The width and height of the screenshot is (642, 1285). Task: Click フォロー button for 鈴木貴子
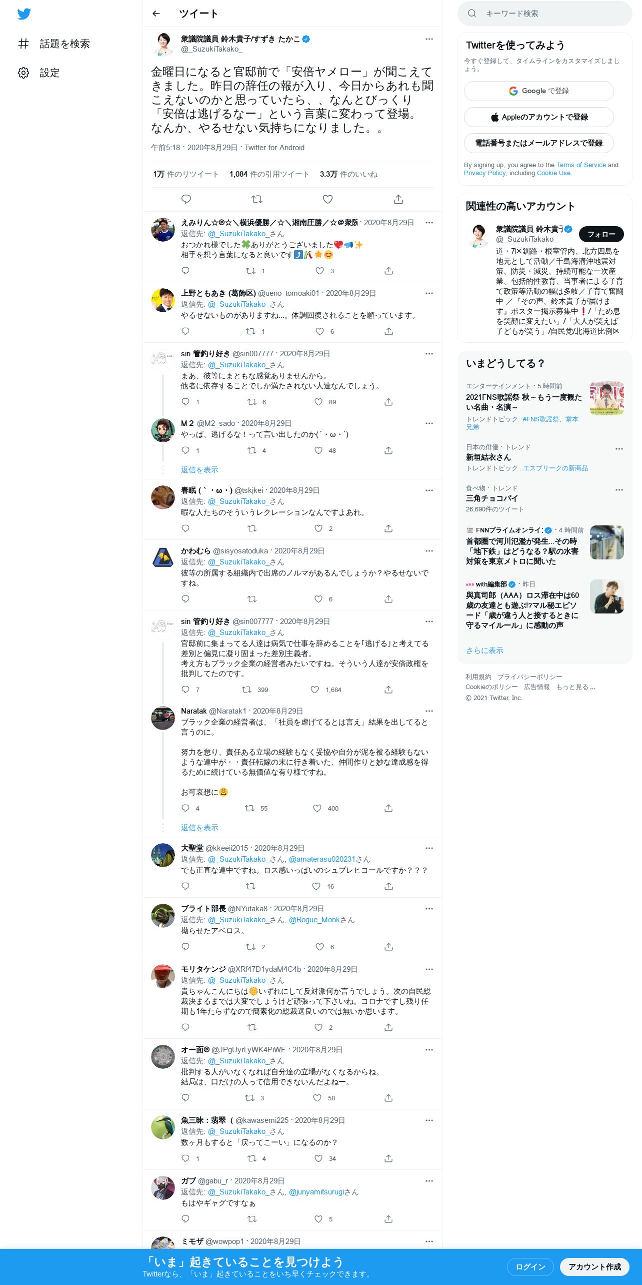point(601,234)
